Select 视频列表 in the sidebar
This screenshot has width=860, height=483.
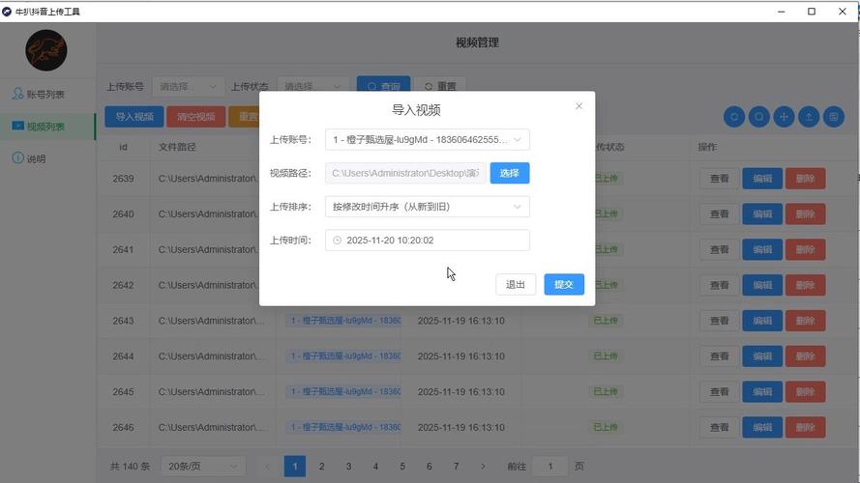[x=47, y=127]
